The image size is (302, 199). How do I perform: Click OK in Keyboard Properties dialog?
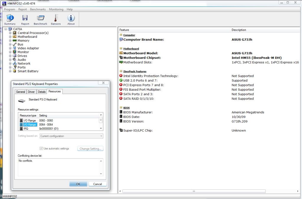[78, 184]
